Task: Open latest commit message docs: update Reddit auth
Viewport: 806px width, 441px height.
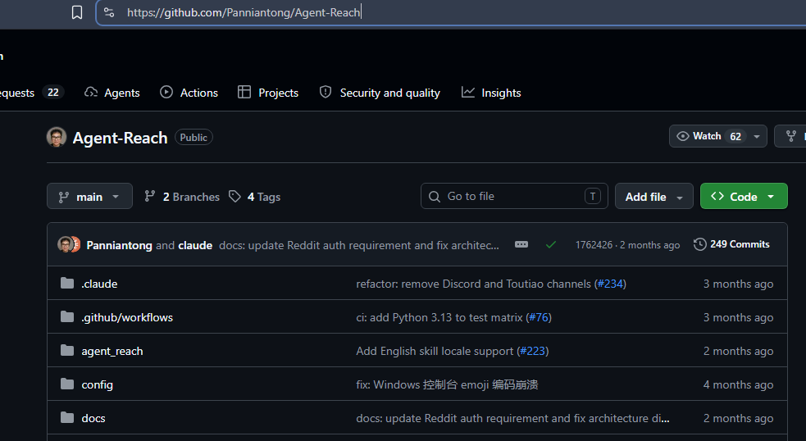Action: pyautogui.click(x=359, y=245)
